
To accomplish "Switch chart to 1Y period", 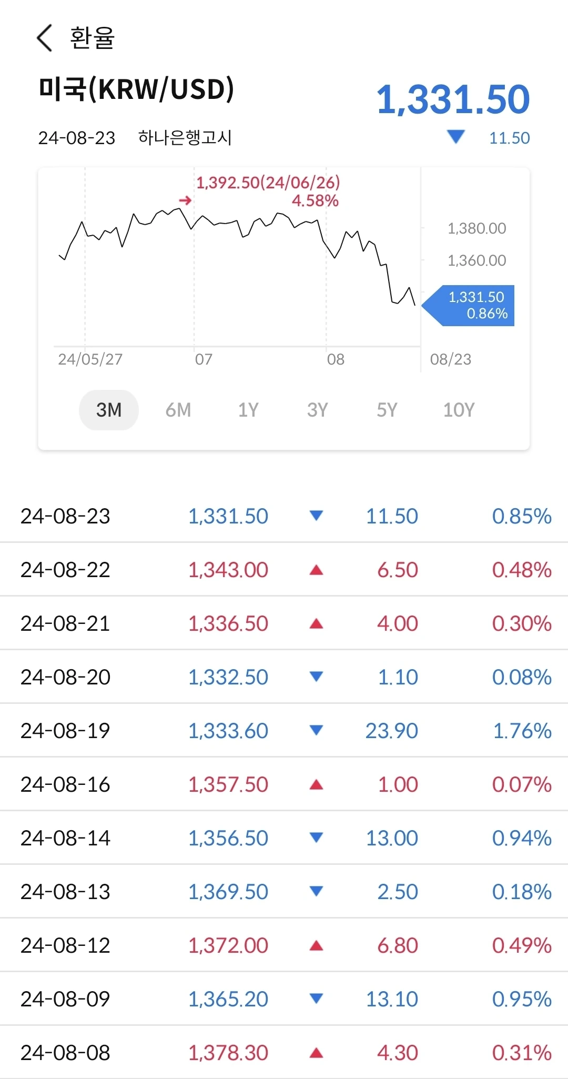I will [x=248, y=410].
